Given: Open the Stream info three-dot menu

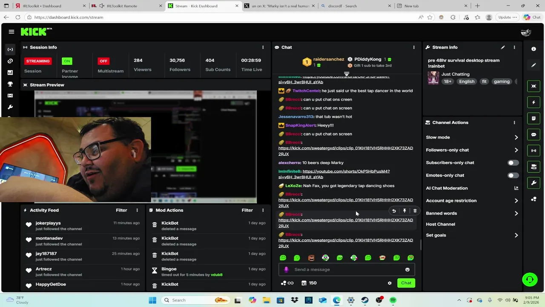Looking at the screenshot, I should point(514,47).
